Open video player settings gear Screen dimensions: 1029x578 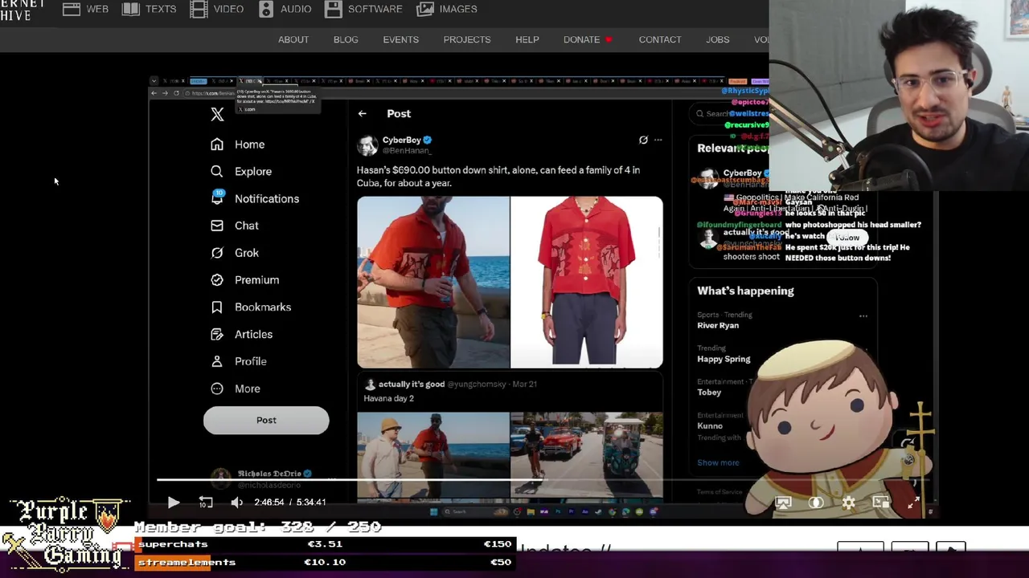[848, 503]
